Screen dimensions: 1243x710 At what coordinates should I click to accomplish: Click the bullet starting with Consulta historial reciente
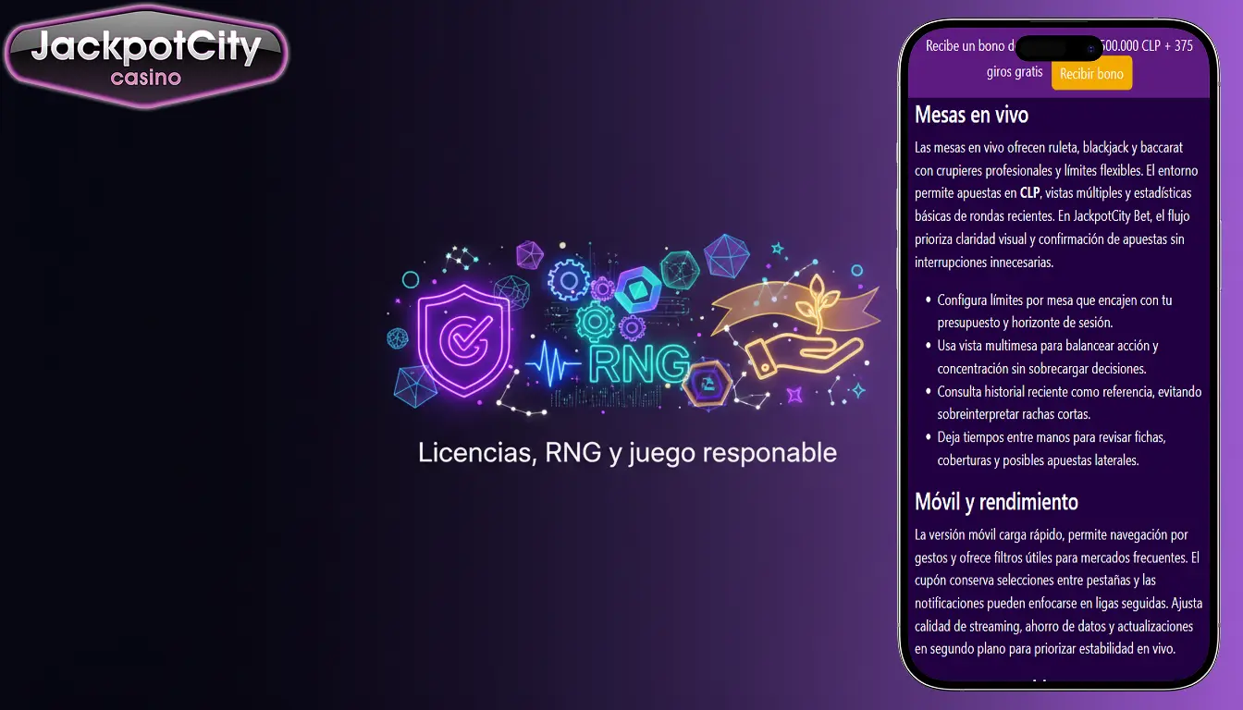(x=1068, y=403)
